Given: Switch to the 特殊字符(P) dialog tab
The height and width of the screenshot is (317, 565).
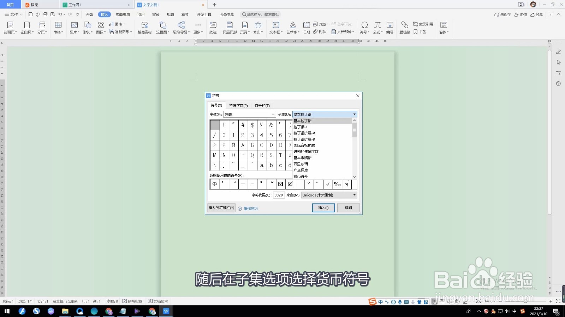Looking at the screenshot, I should (238, 106).
